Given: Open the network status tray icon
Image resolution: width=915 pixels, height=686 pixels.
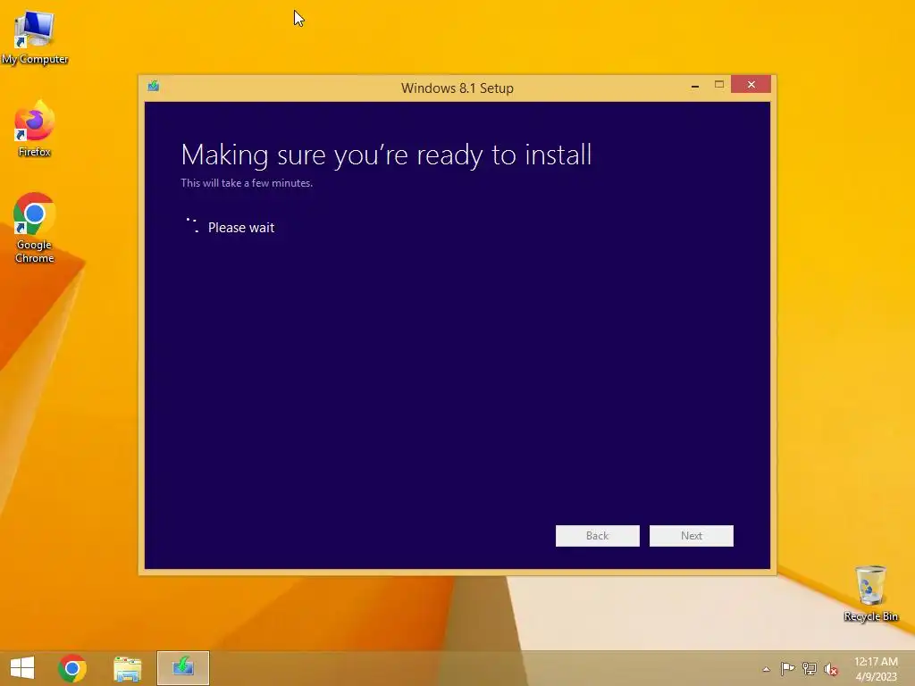Looking at the screenshot, I should pos(810,669).
